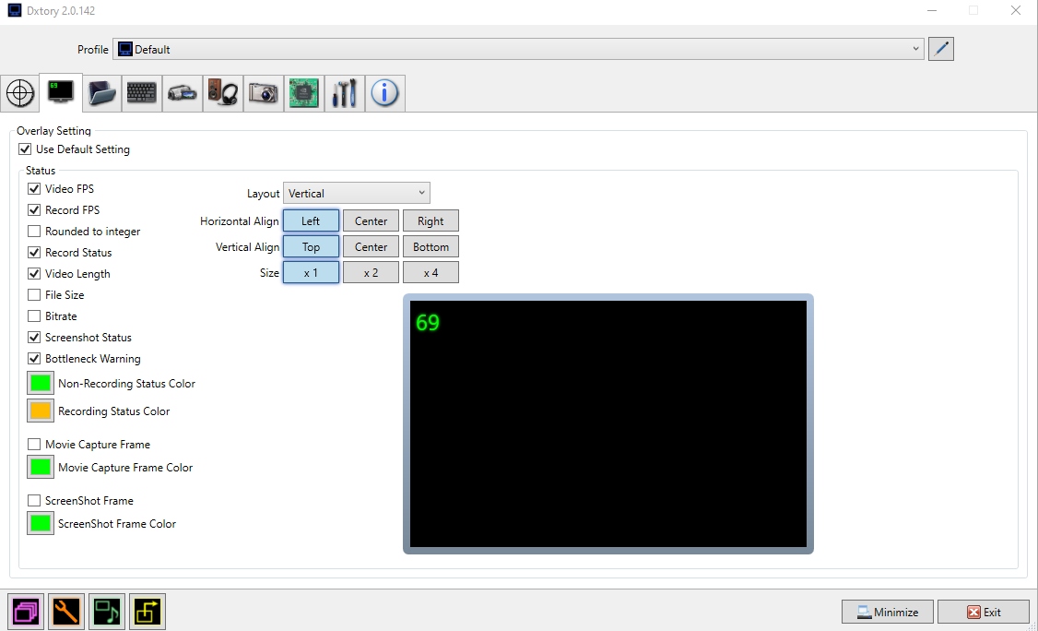Pick the Movie Capture Frame Color swatch
The height and width of the screenshot is (631, 1038).
[41, 468]
